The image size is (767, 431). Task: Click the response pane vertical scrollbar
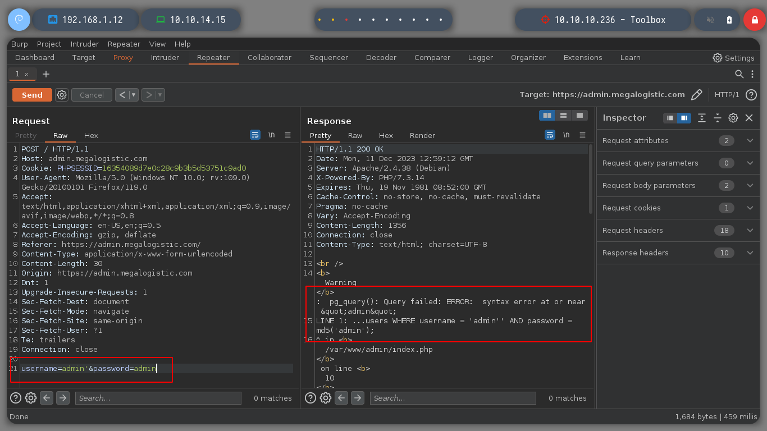[x=591, y=178]
